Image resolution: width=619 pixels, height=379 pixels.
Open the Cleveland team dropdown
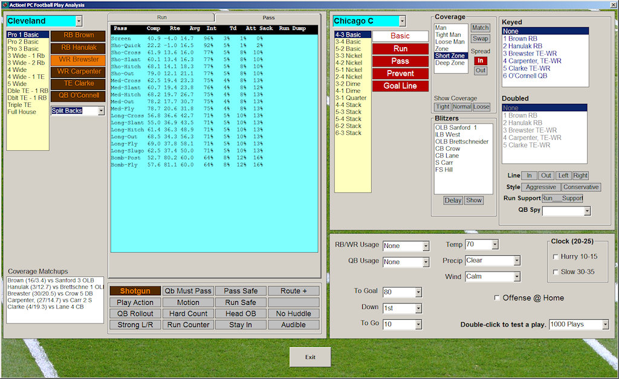point(79,21)
